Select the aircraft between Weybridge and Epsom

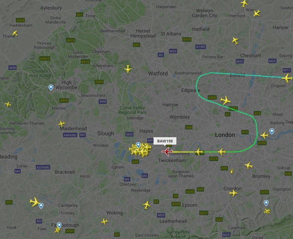coord(147,205)
